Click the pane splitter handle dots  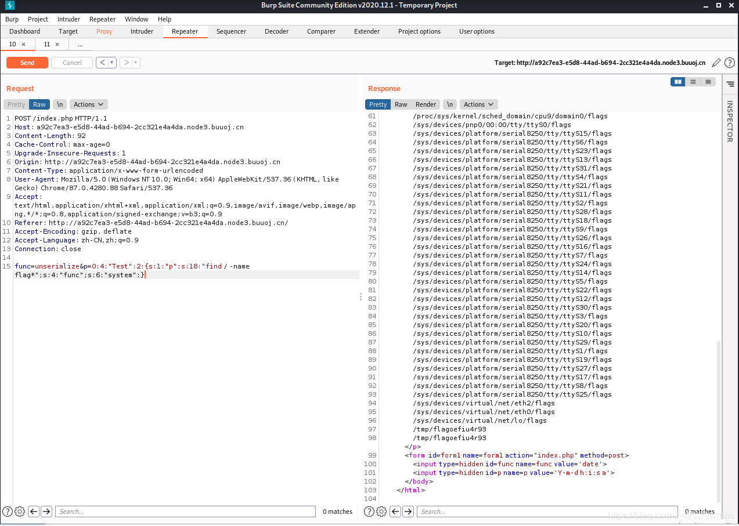coord(361,296)
